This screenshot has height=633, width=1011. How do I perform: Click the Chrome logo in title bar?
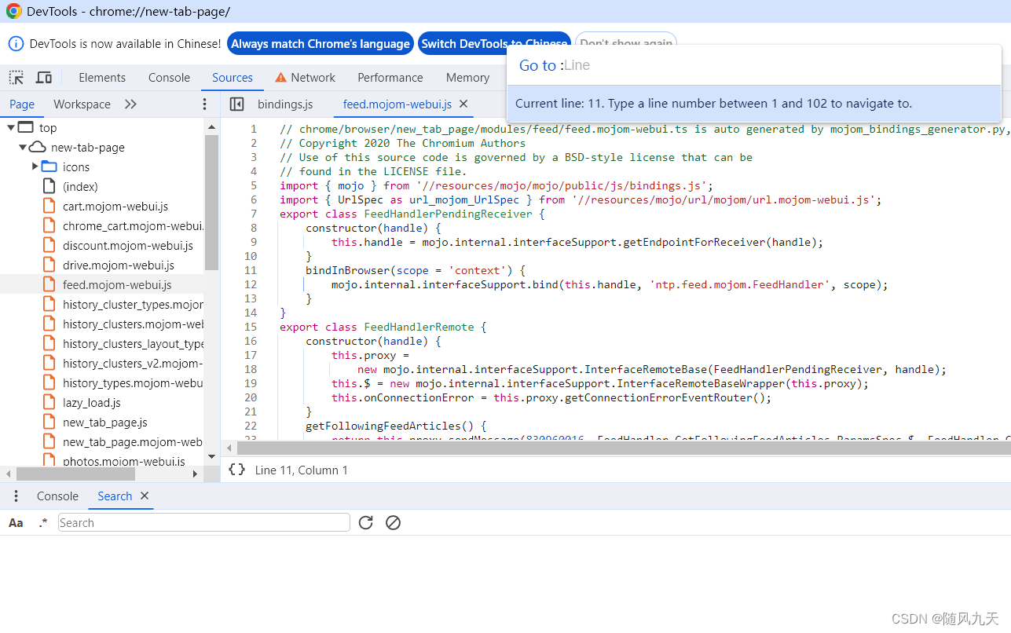click(x=13, y=12)
